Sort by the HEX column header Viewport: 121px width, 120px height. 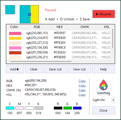click(x=60, y=27)
